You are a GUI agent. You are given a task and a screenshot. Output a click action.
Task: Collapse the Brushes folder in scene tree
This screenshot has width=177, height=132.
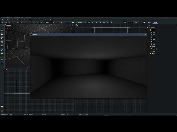[149, 30]
